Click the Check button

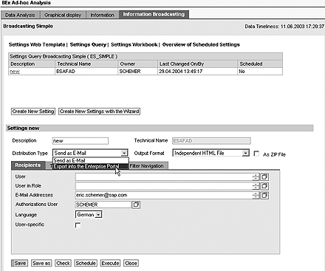pos(63,263)
